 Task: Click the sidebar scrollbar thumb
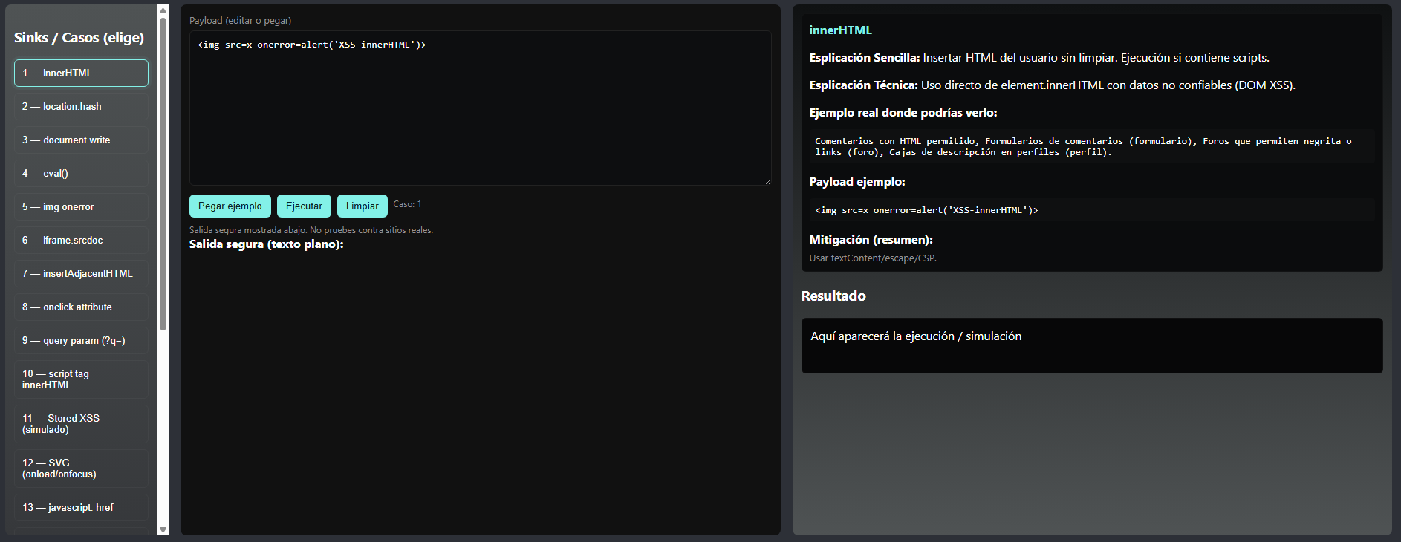[163, 174]
